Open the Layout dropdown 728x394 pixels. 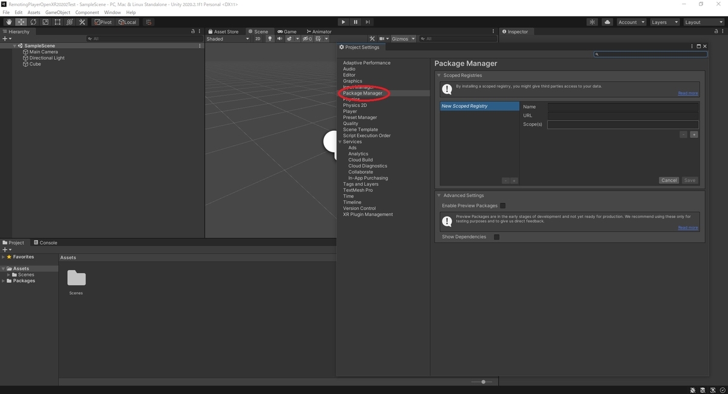(x=703, y=22)
